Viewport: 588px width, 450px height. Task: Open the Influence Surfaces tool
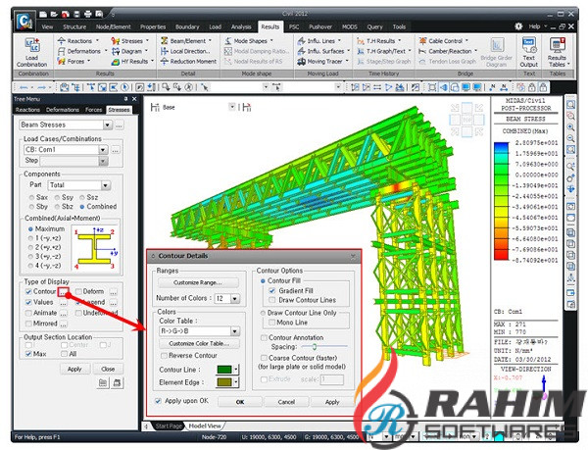[x=321, y=51]
